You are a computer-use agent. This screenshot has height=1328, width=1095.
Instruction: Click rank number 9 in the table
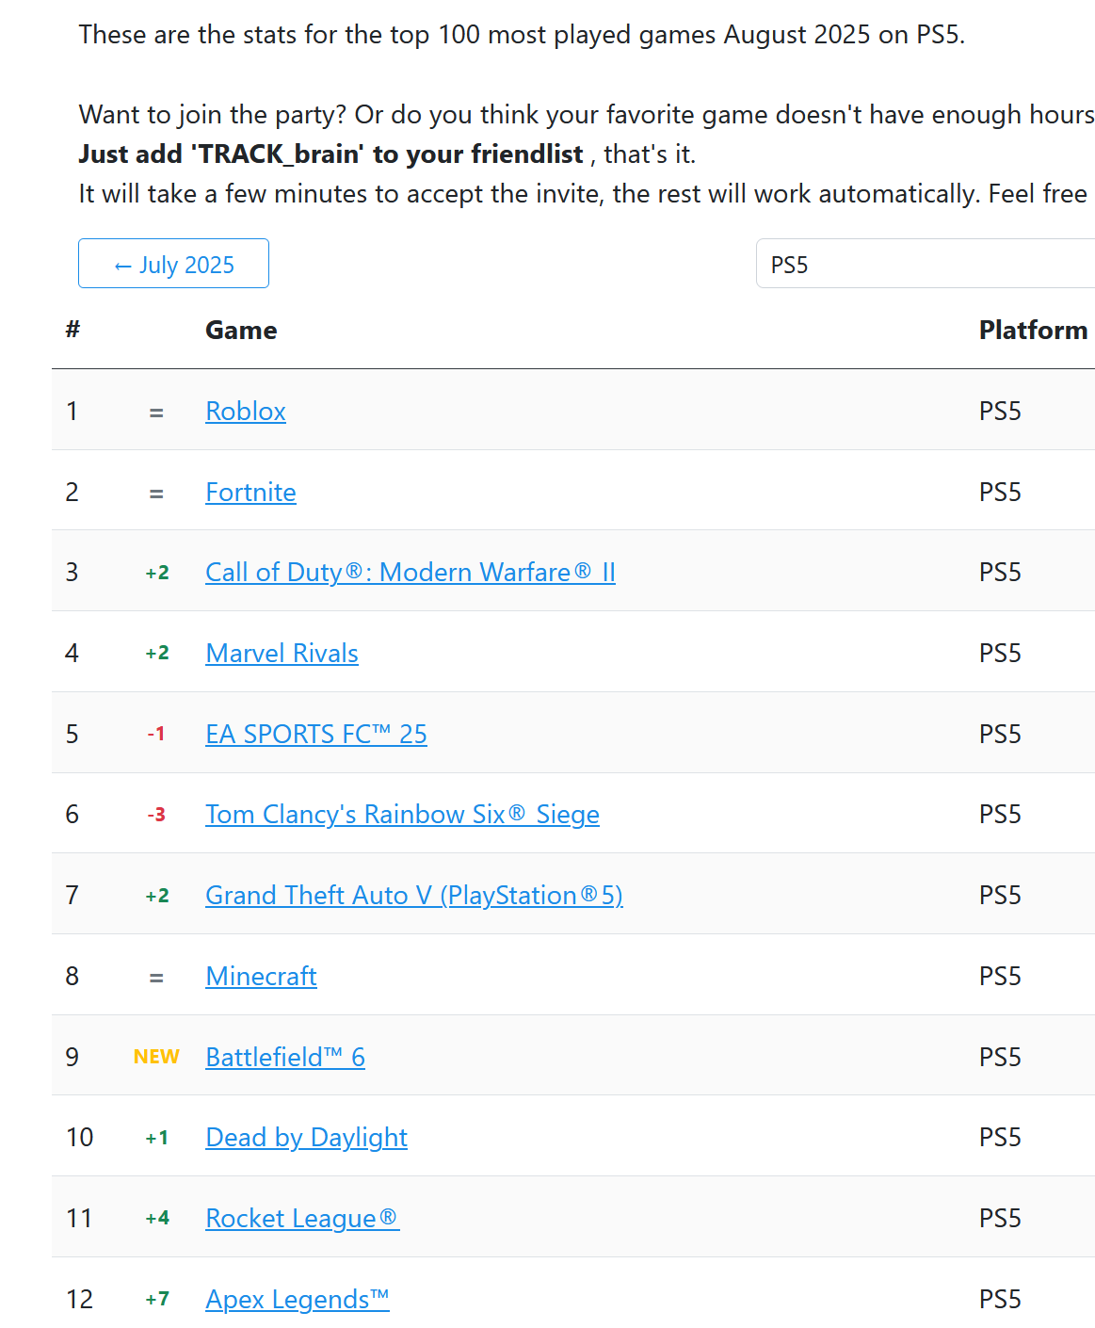pos(72,1058)
